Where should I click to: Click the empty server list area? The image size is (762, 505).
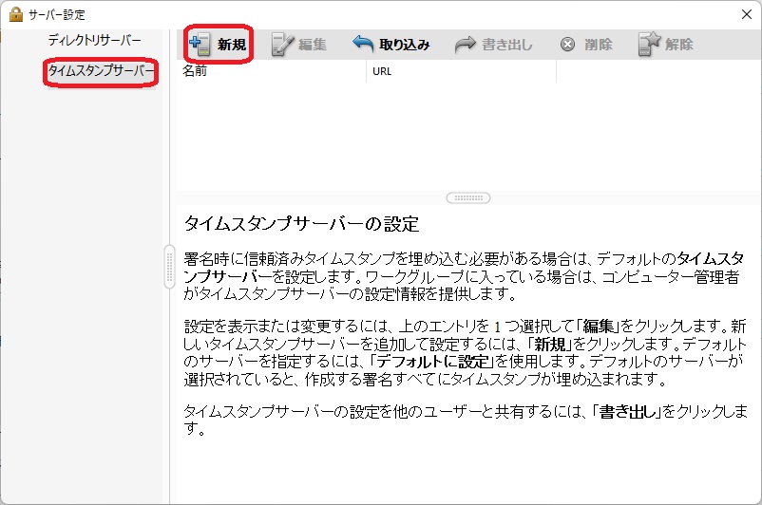point(466,133)
